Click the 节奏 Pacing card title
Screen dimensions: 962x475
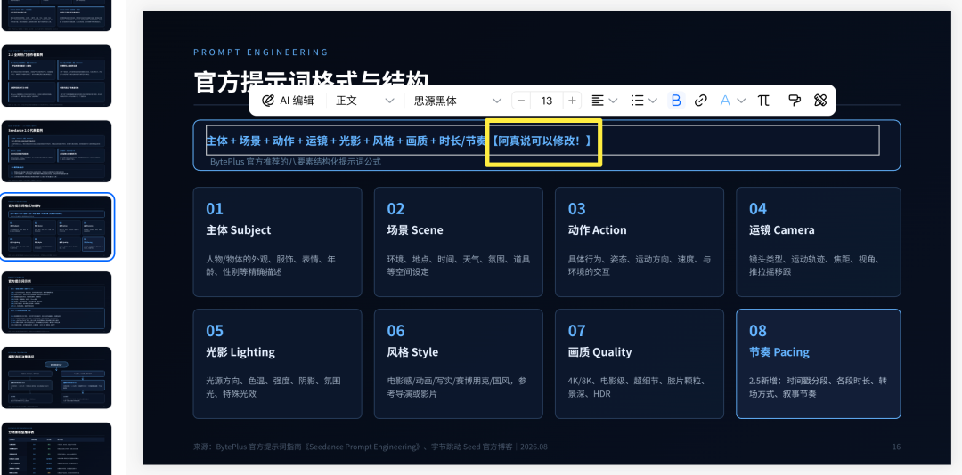779,352
